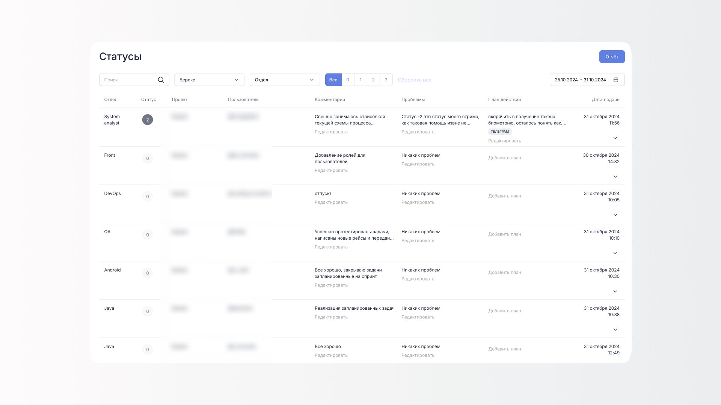Focus the Поиск search field

[128, 80]
